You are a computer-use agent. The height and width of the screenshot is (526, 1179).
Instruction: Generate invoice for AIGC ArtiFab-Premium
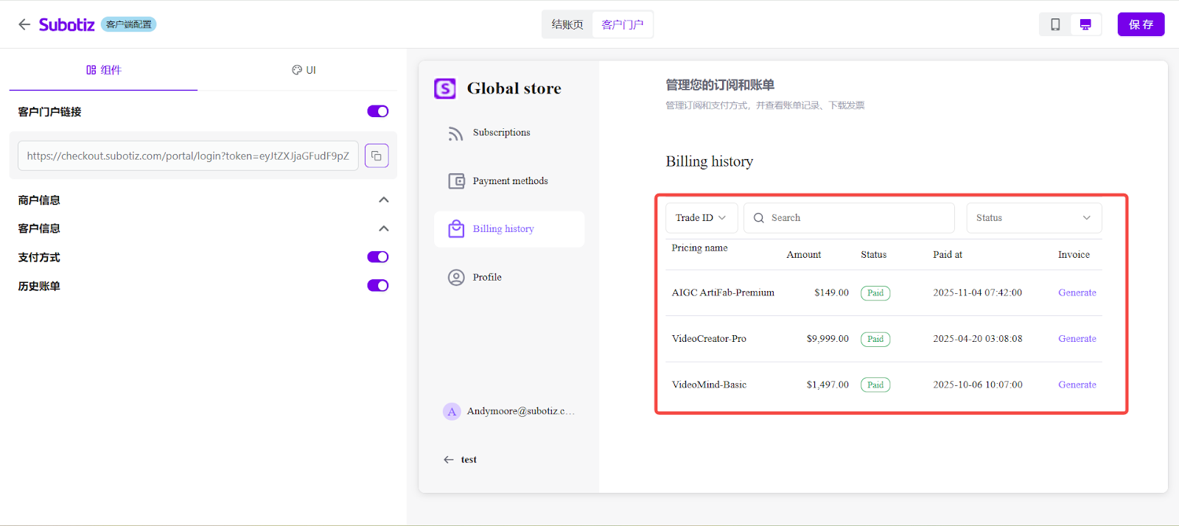pos(1077,292)
